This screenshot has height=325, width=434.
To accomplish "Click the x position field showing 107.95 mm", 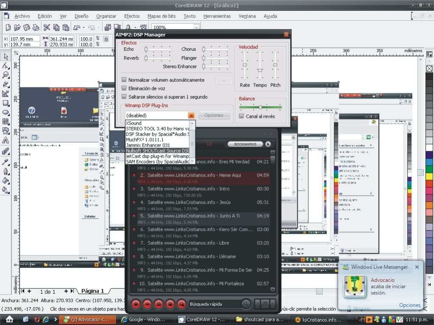I will (24, 39).
